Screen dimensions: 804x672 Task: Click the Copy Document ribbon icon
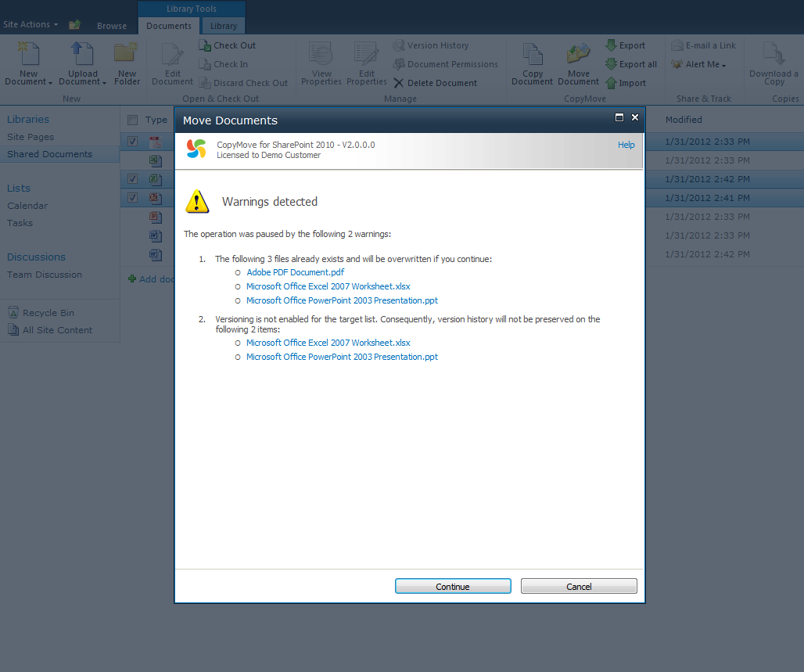pos(533,55)
